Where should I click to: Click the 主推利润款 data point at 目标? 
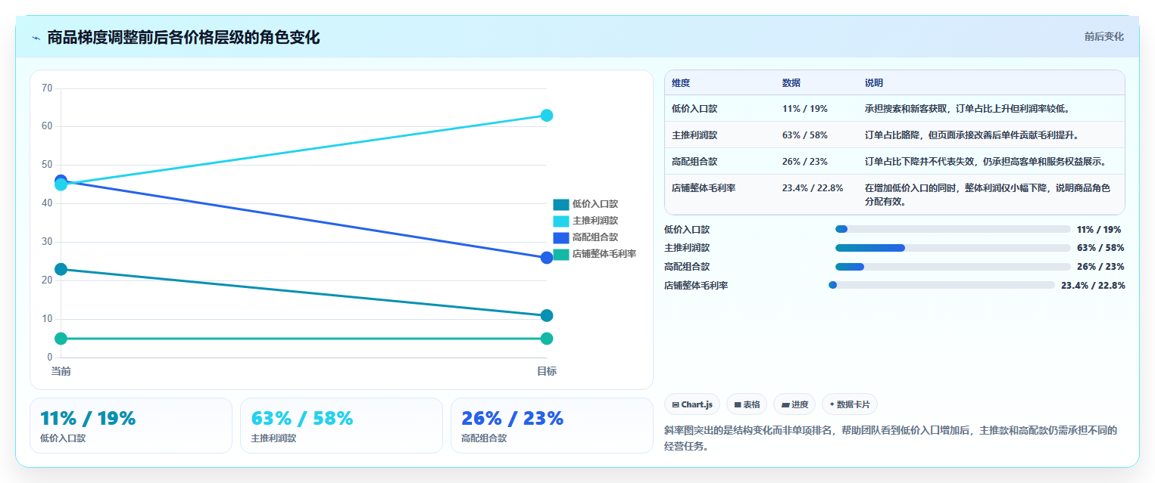pos(547,116)
